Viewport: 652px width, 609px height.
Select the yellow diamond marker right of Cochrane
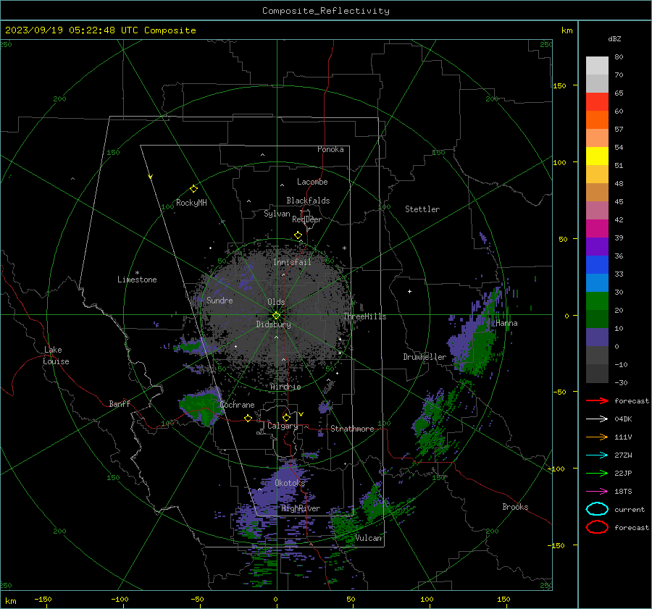click(x=248, y=418)
